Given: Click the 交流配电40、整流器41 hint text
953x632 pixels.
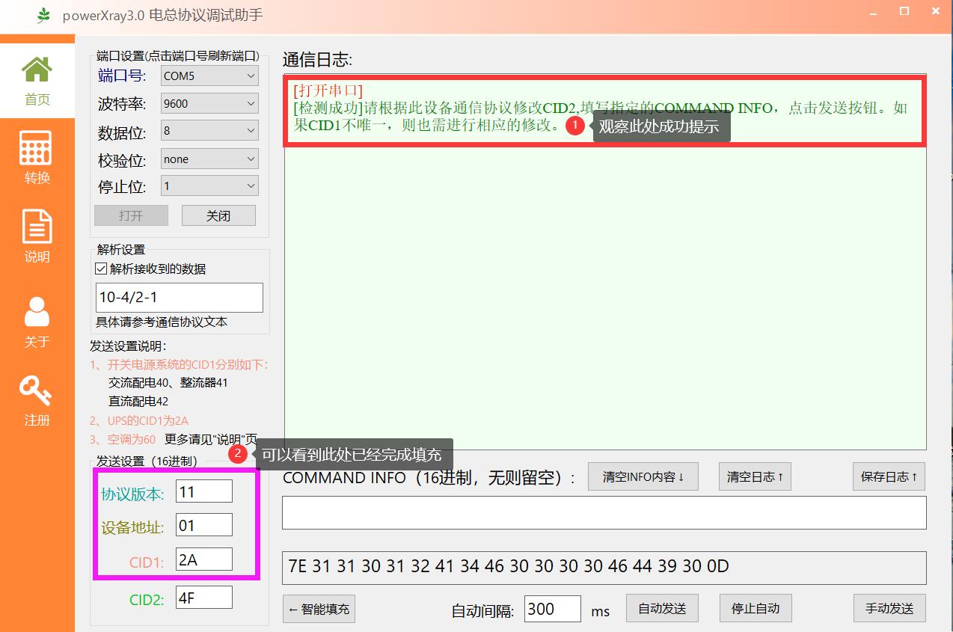Looking at the screenshot, I should coord(168,382).
